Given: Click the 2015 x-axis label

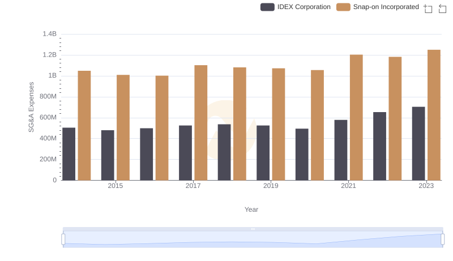Looking at the screenshot, I should (116, 186).
